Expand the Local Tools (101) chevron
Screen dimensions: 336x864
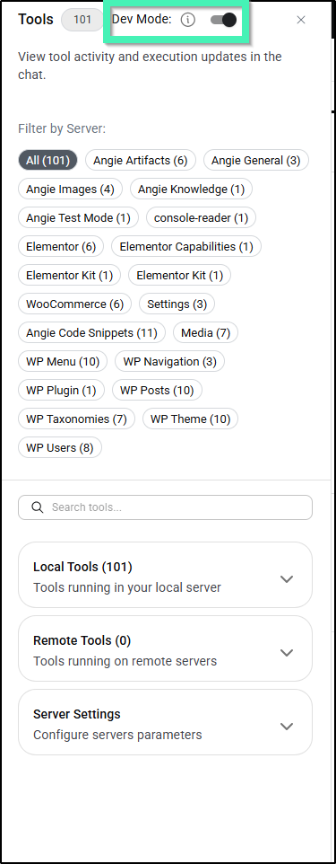pyautogui.click(x=287, y=579)
